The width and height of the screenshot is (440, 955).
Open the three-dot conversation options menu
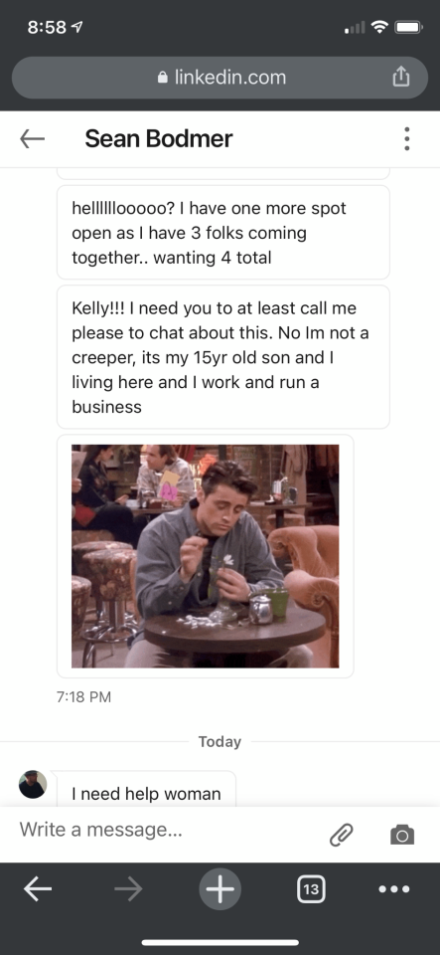coord(406,139)
